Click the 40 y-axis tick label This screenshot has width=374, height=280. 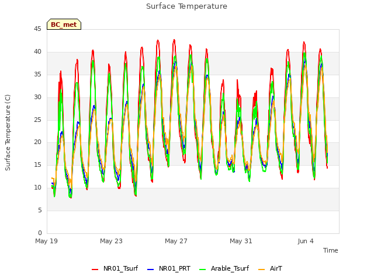(x=37, y=51)
